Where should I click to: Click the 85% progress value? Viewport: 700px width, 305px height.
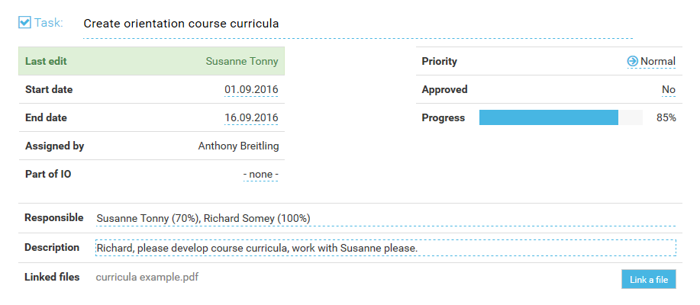666,118
